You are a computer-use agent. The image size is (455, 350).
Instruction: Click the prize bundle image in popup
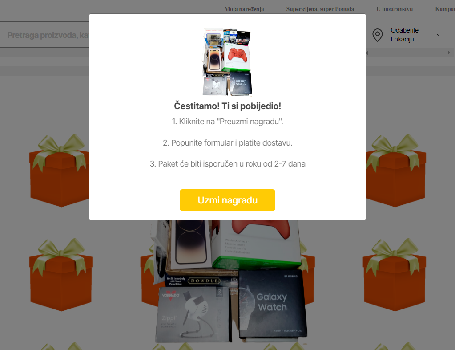227,62
